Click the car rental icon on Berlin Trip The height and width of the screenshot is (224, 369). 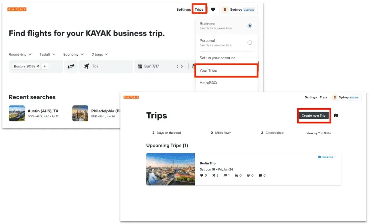coord(236,175)
